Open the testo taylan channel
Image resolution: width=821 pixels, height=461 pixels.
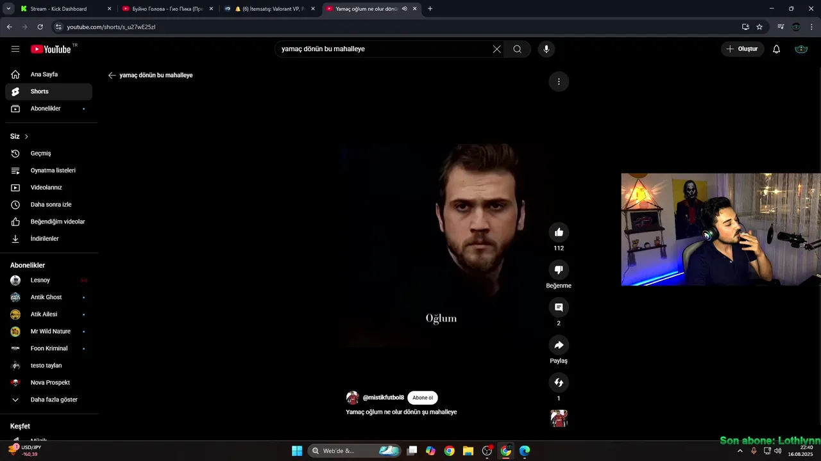pyautogui.click(x=49, y=366)
